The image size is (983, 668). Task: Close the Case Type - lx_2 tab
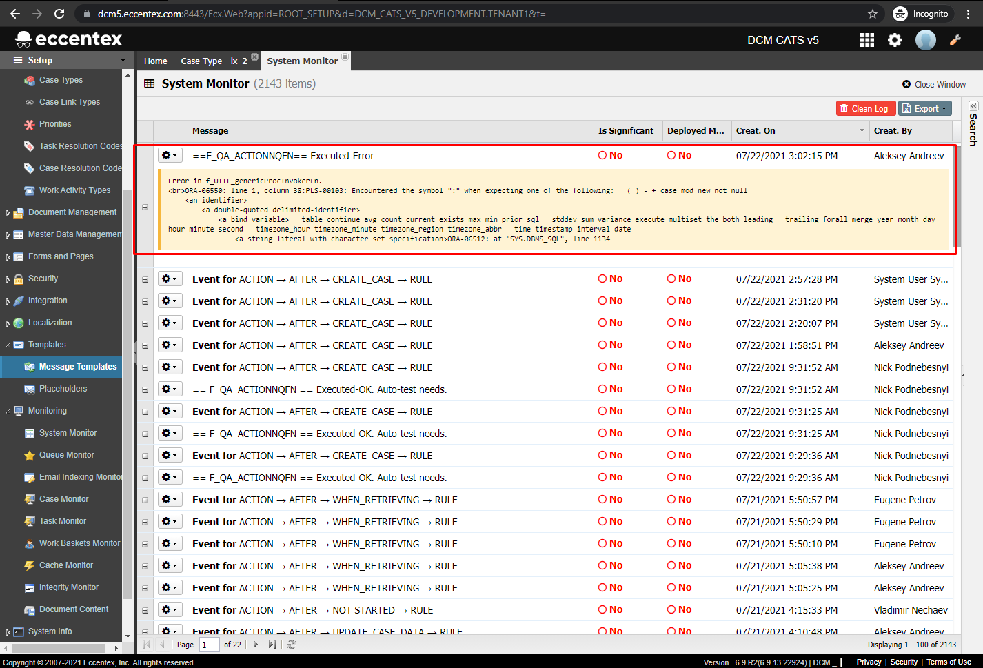[x=254, y=57]
